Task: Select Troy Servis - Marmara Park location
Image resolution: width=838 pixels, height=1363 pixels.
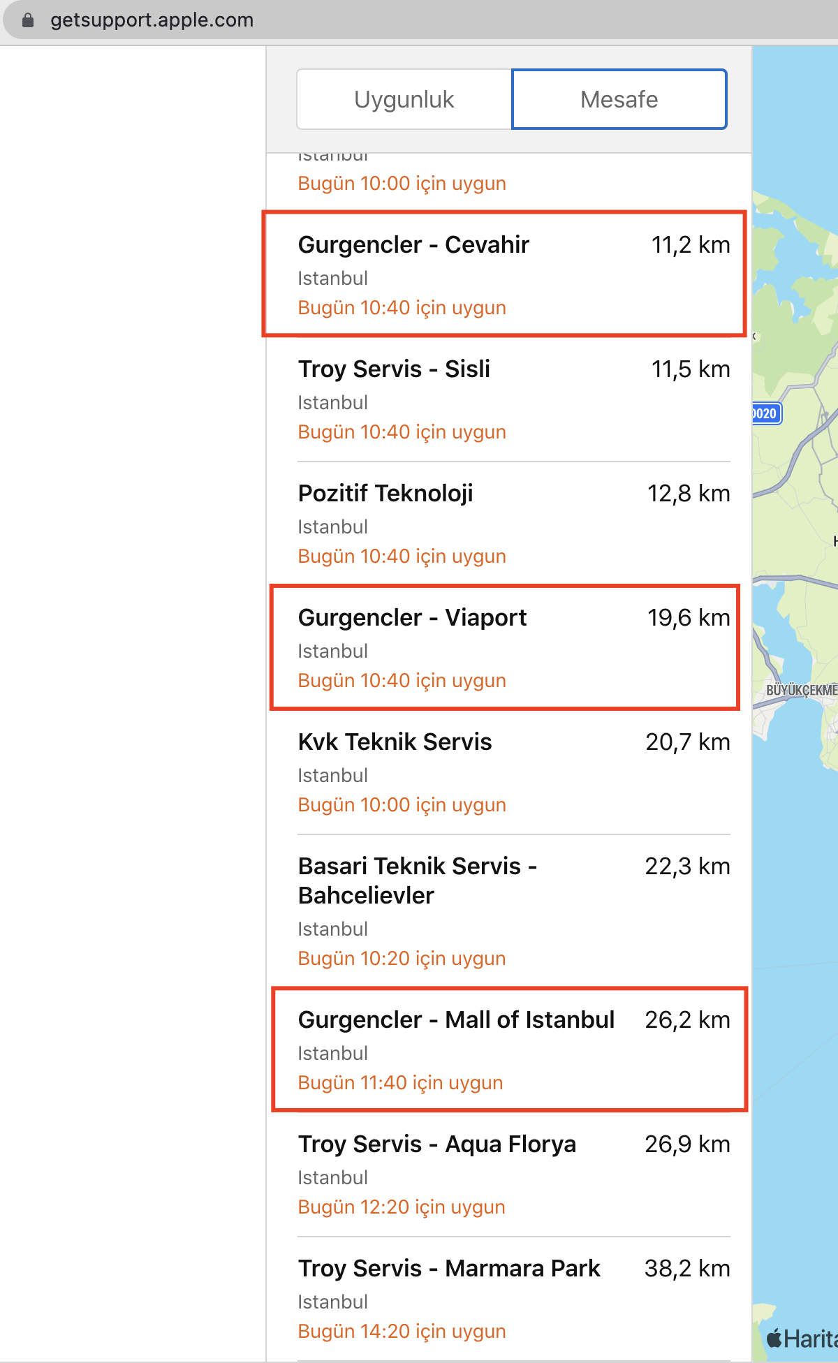Action: [514, 1299]
